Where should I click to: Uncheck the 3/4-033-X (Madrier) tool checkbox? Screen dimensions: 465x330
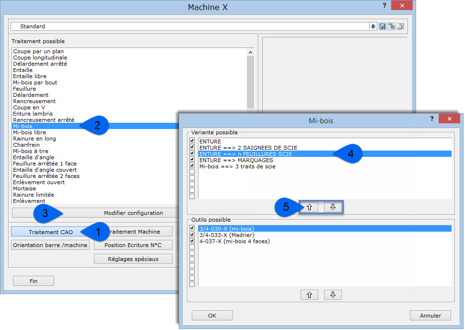point(192,235)
